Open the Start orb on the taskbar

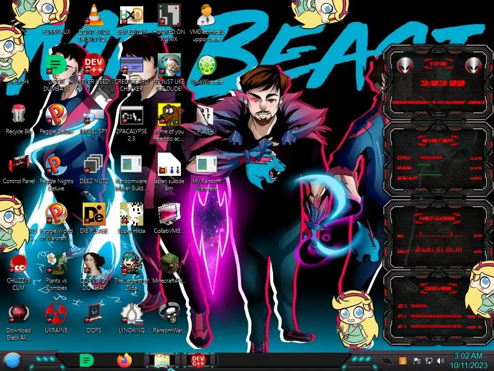coord(13,361)
